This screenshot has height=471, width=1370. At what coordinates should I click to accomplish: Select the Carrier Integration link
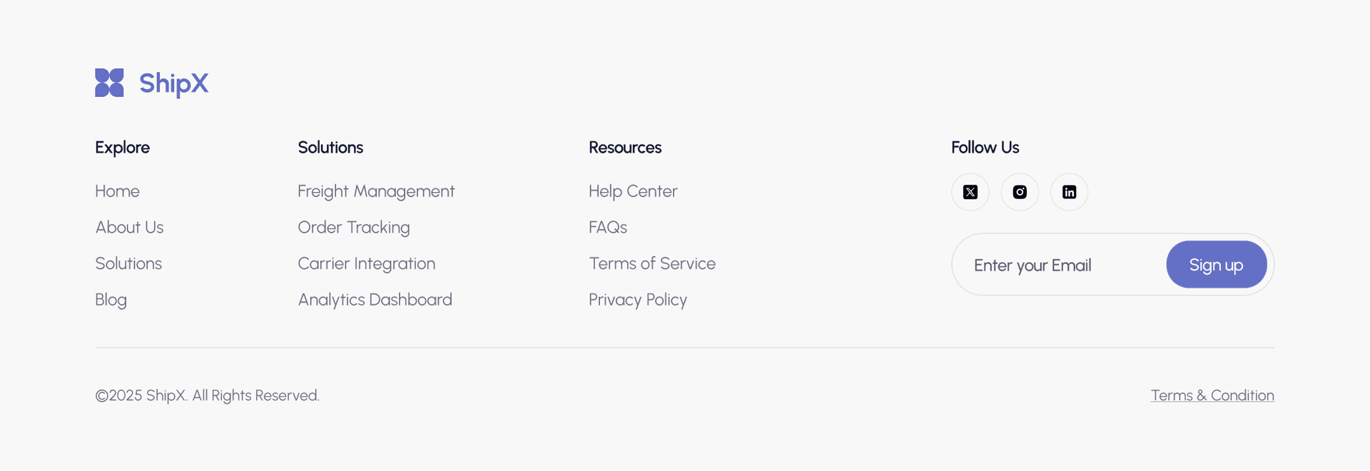coord(366,263)
